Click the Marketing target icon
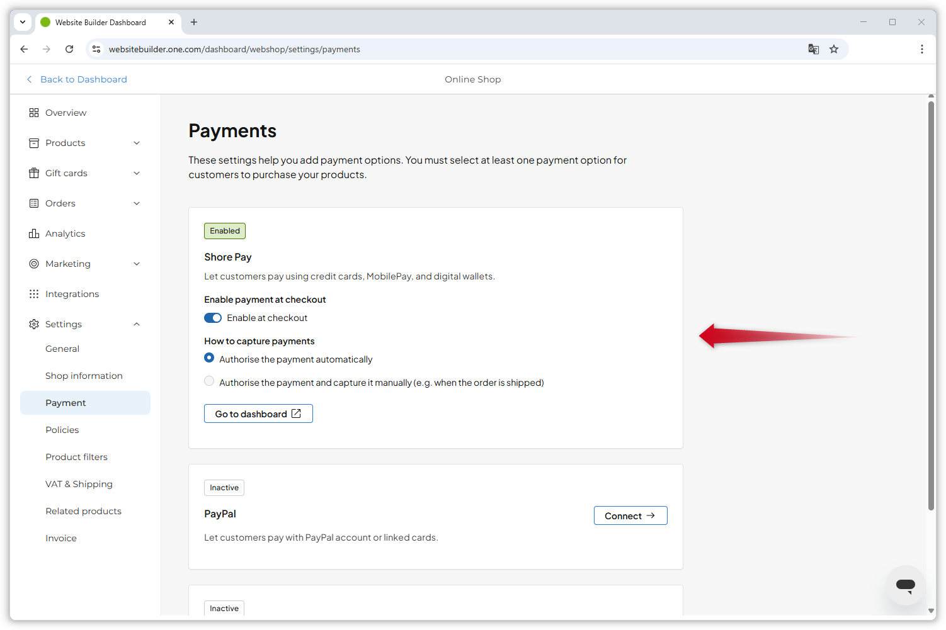 click(x=34, y=263)
